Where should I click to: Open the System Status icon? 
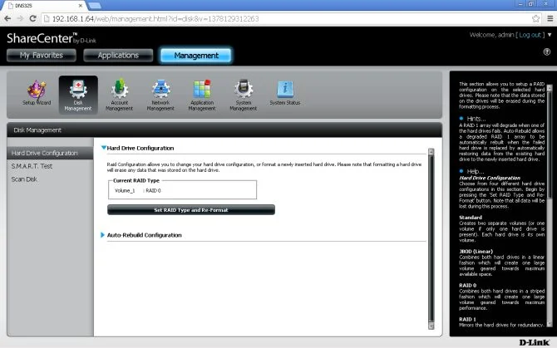(x=285, y=93)
